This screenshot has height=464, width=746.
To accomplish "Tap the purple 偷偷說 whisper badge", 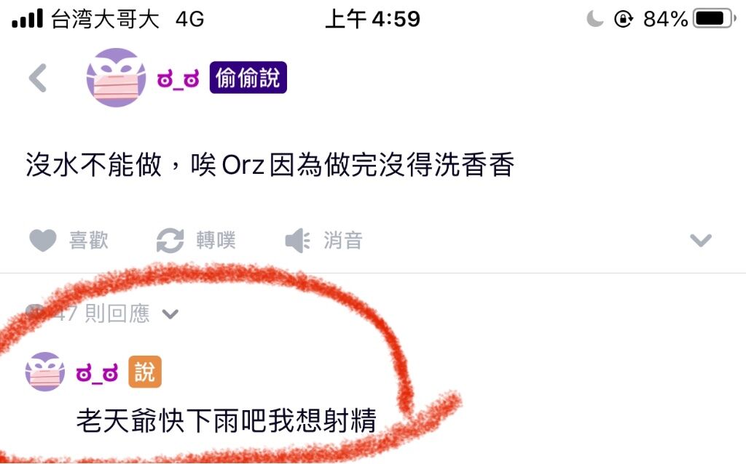I will point(248,77).
